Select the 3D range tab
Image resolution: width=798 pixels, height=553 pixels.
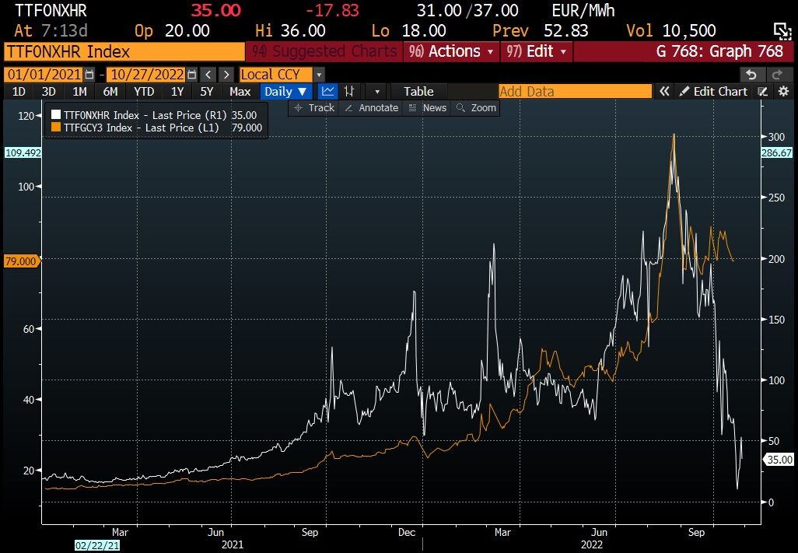tap(49, 92)
